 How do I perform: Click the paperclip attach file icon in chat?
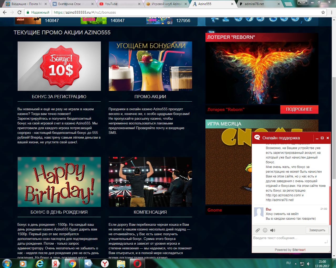tap(258, 230)
